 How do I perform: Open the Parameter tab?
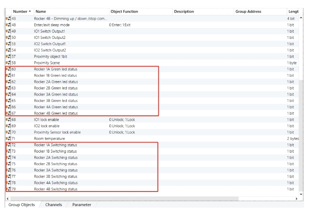click(x=82, y=205)
